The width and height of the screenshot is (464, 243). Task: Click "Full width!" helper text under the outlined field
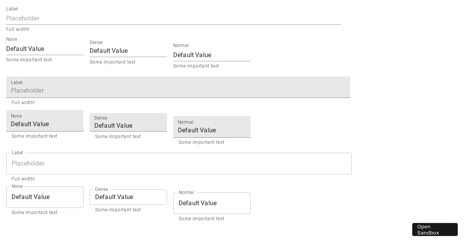point(23,179)
